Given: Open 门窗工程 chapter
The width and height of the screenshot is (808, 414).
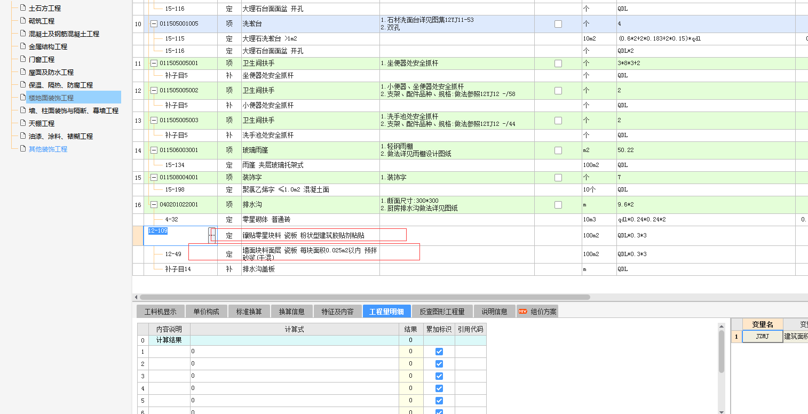Looking at the screenshot, I should (41, 59).
